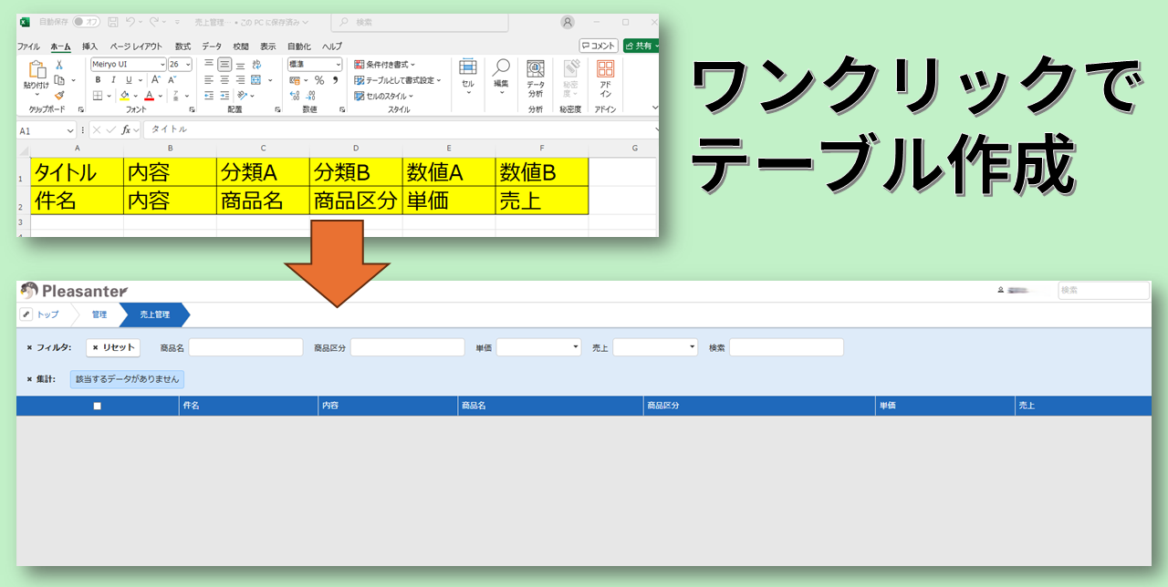Click the 売上管理 breadcrumb in Pleasanter
The width and height of the screenshot is (1168, 587).
pos(155,314)
